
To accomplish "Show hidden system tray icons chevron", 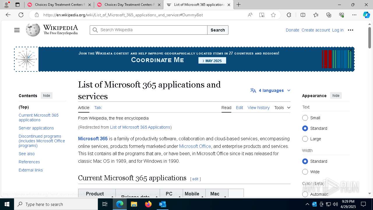I will (x=307, y=204).
